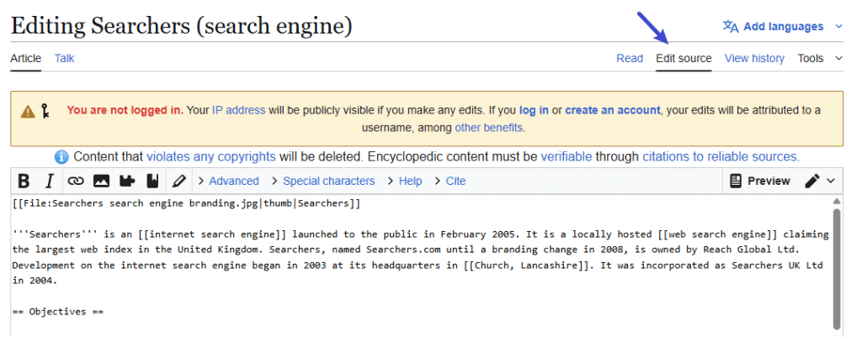Click the Preview button

pyautogui.click(x=760, y=182)
